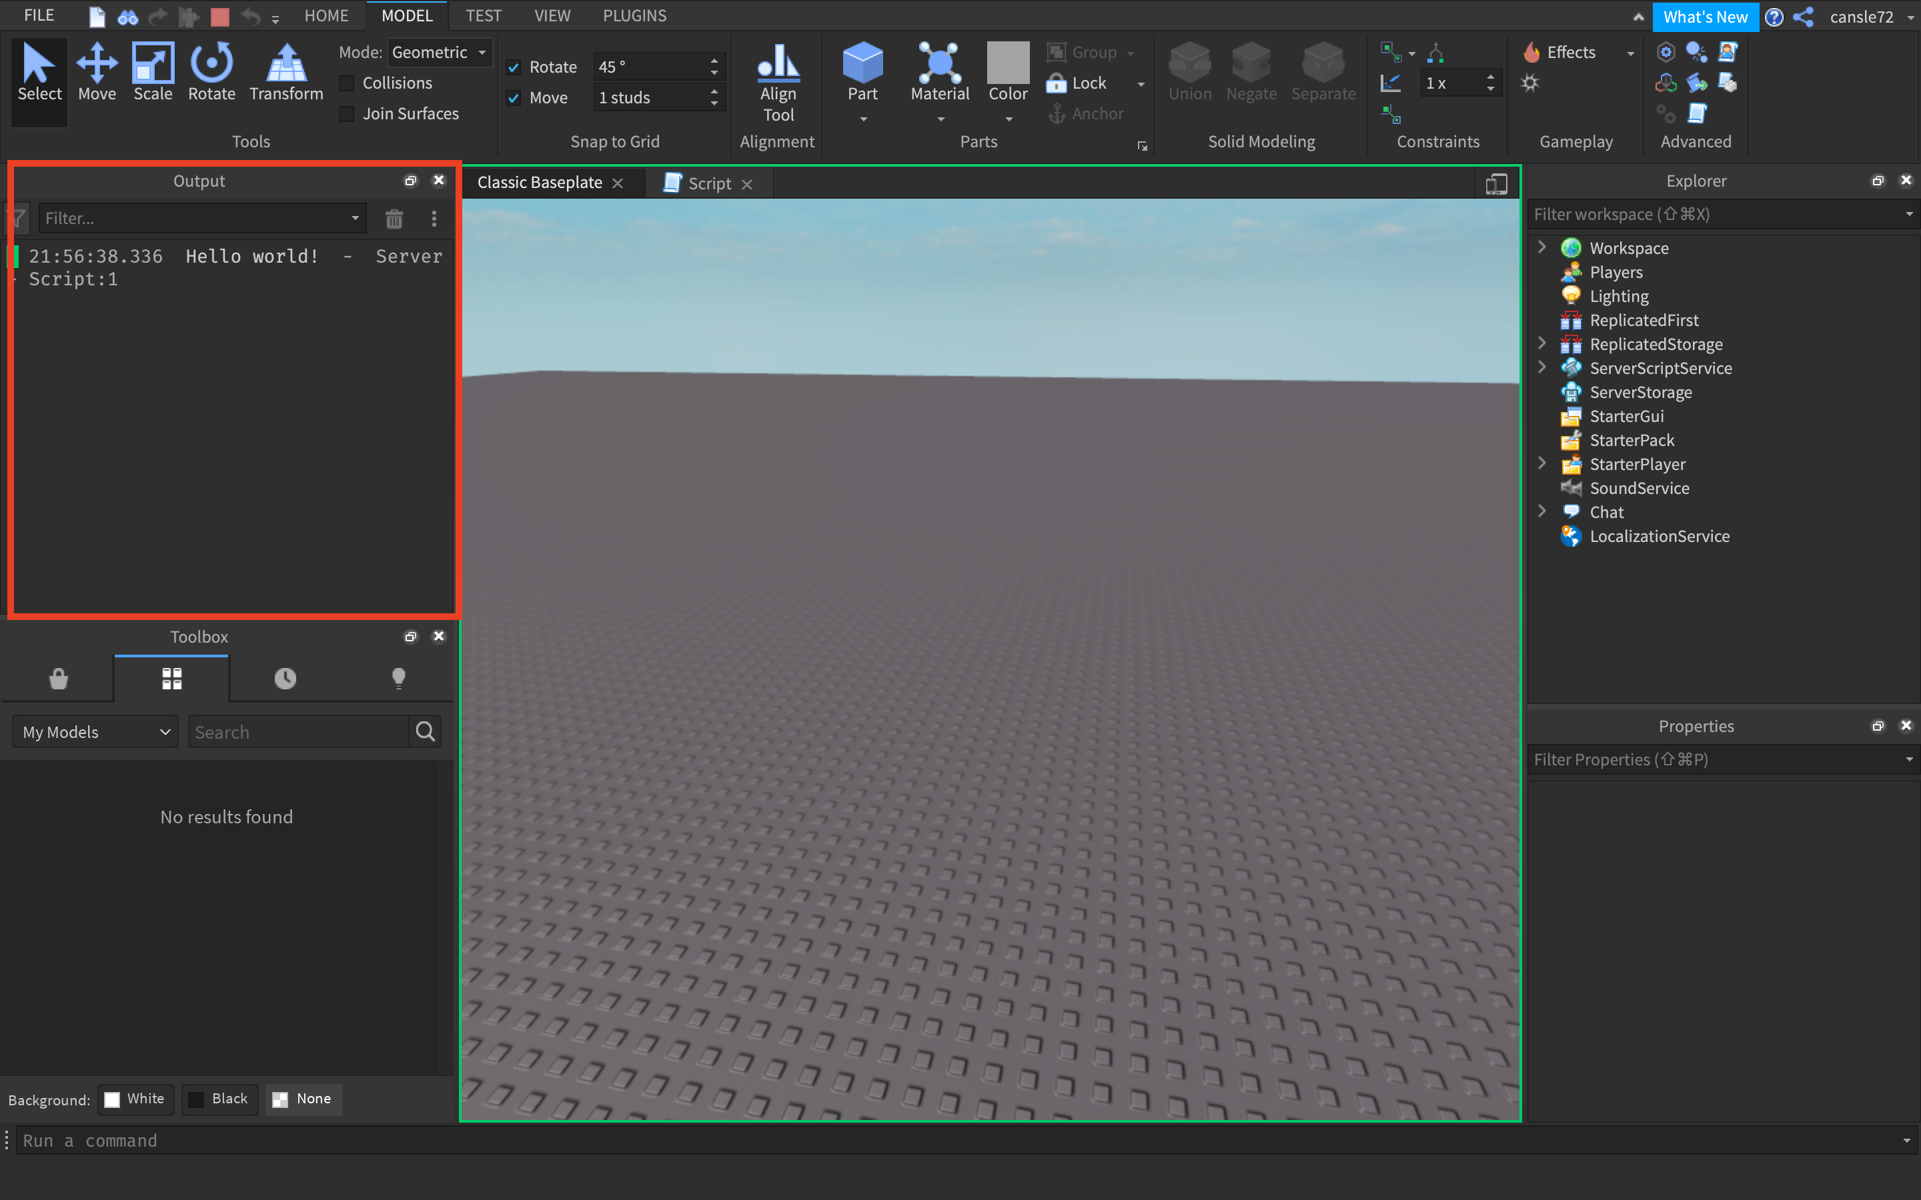This screenshot has height=1200, width=1921.
Task: Click the Run a command field
Action: point(952,1141)
